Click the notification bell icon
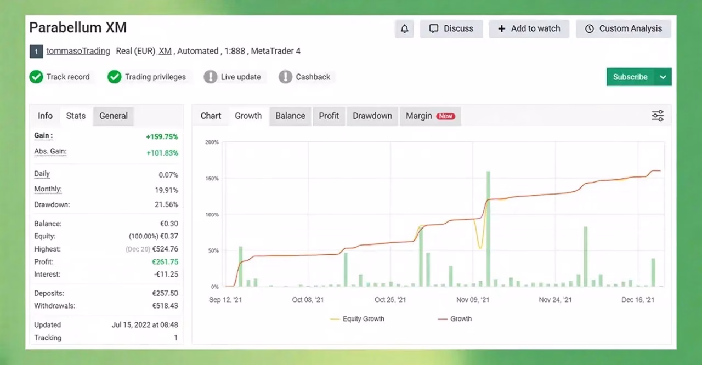Viewport: 702px width, 365px height. pos(405,28)
